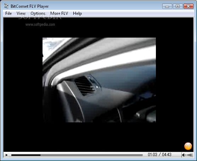Click the play button
The width and height of the screenshot is (197, 161).
click(6, 155)
